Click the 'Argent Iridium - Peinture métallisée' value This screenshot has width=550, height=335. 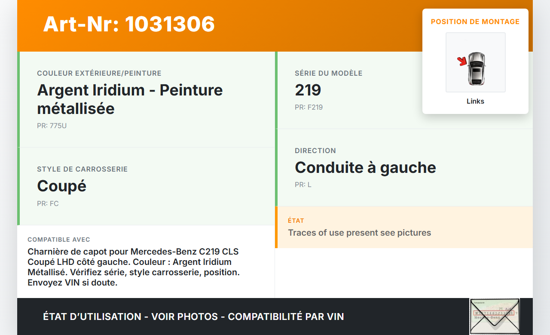pyautogui.click(x=130, y=99)
